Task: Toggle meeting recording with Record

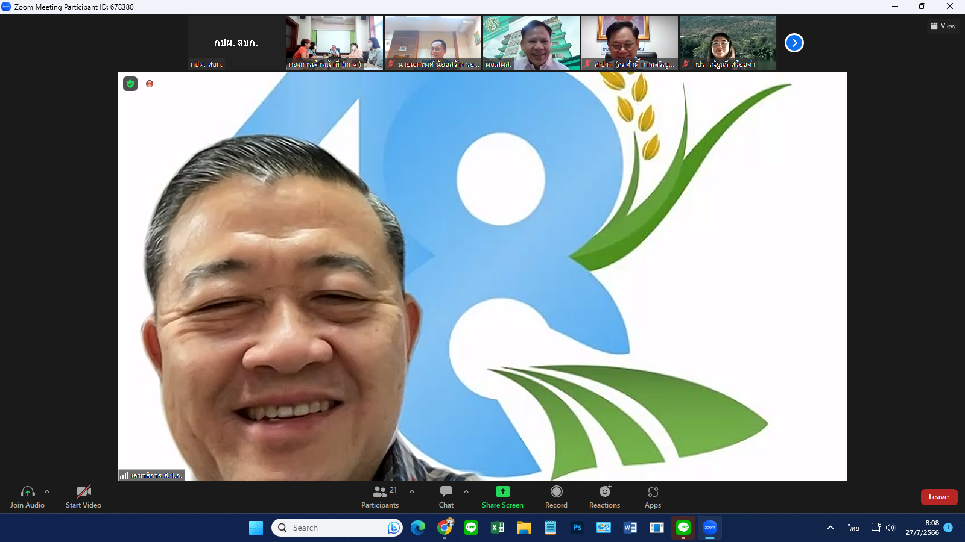Action: tap(556, 497)
